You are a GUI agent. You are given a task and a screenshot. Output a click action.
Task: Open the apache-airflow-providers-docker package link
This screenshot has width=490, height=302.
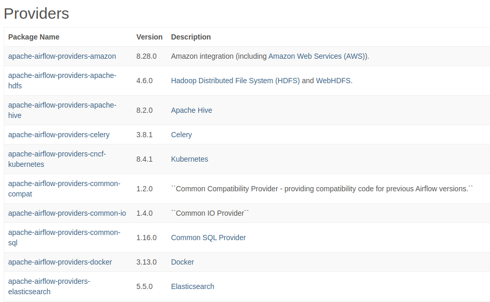pos(60,262)
